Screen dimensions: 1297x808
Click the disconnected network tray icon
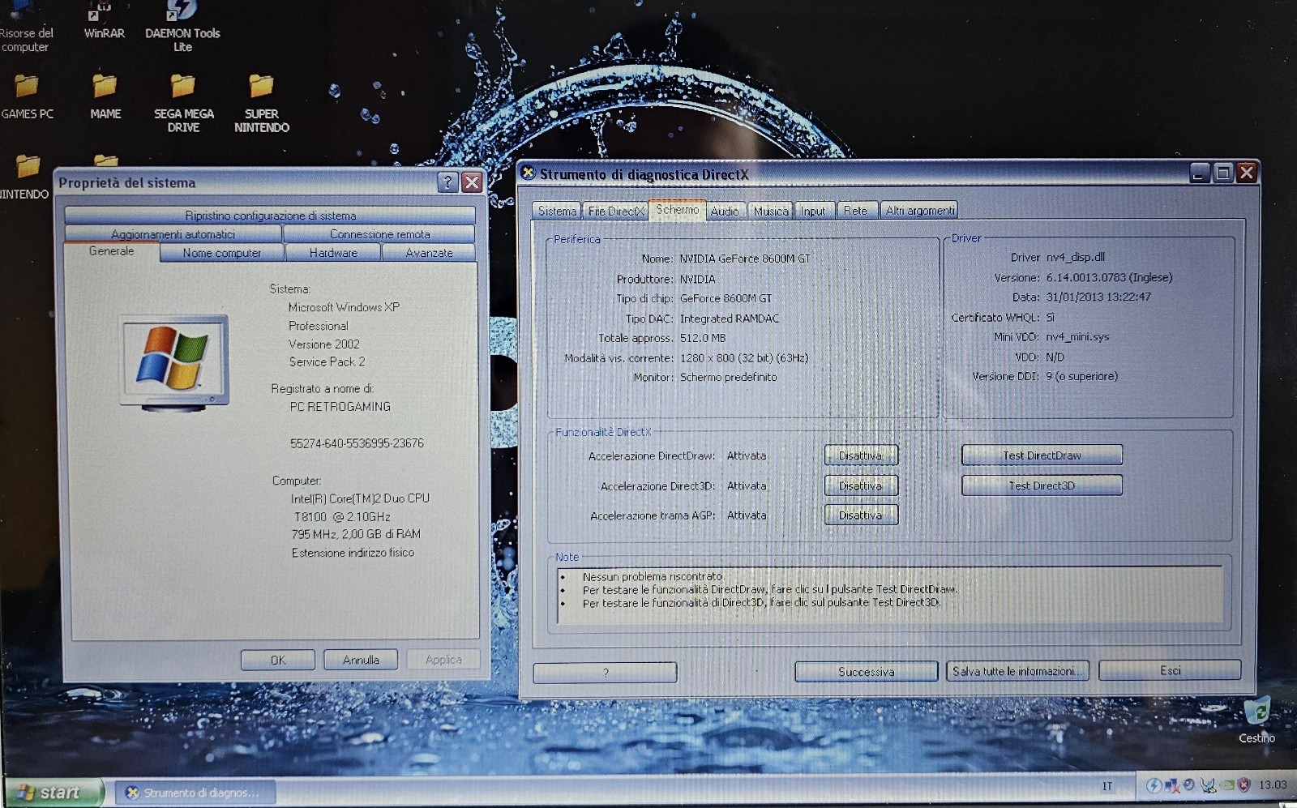coord(1171,784)
